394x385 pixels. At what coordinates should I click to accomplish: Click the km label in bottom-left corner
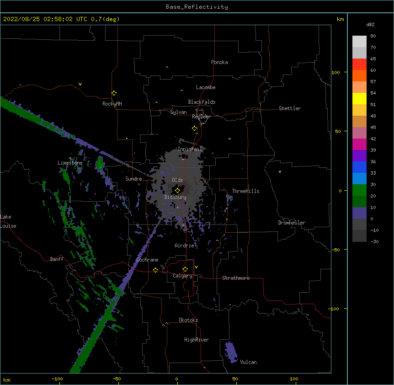tap(7, 380)
